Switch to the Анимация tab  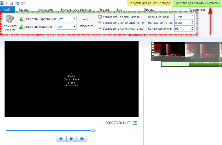(45, 10)
